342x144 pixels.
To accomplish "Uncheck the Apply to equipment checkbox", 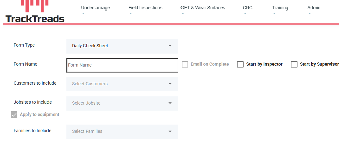I will pos(14,115).
